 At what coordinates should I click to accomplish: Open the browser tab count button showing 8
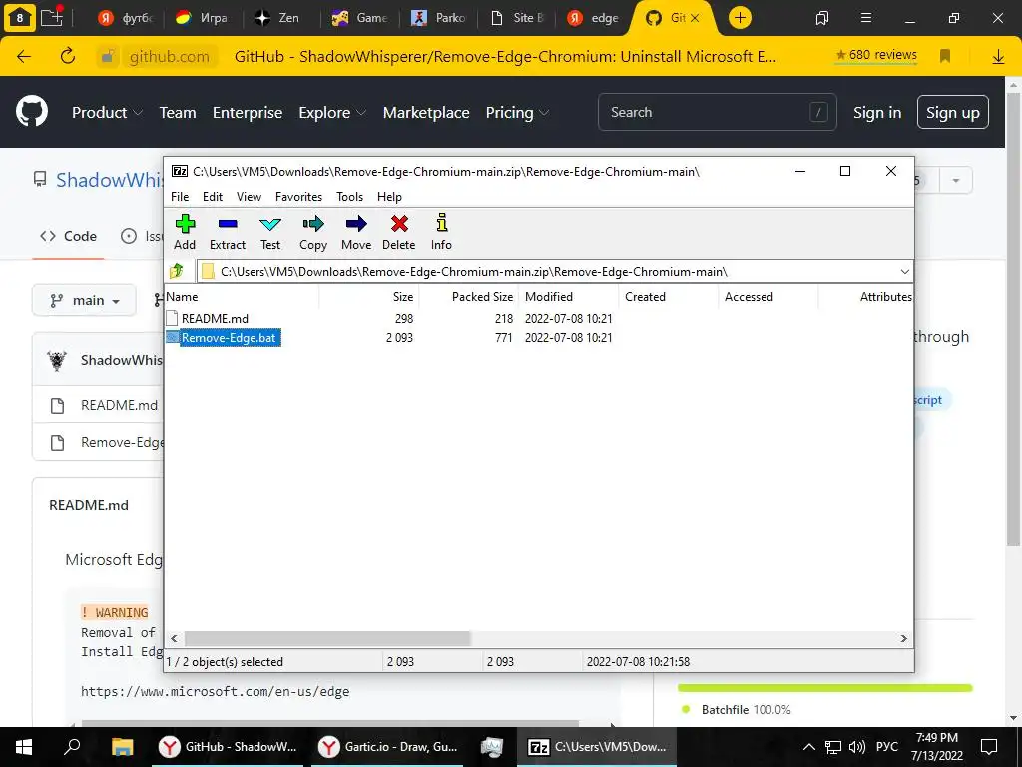[20, 18]
